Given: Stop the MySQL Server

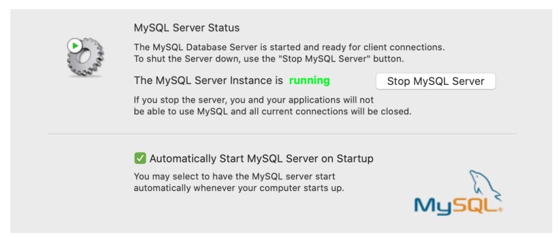Looking at the screenshot, I should [436, 81].
